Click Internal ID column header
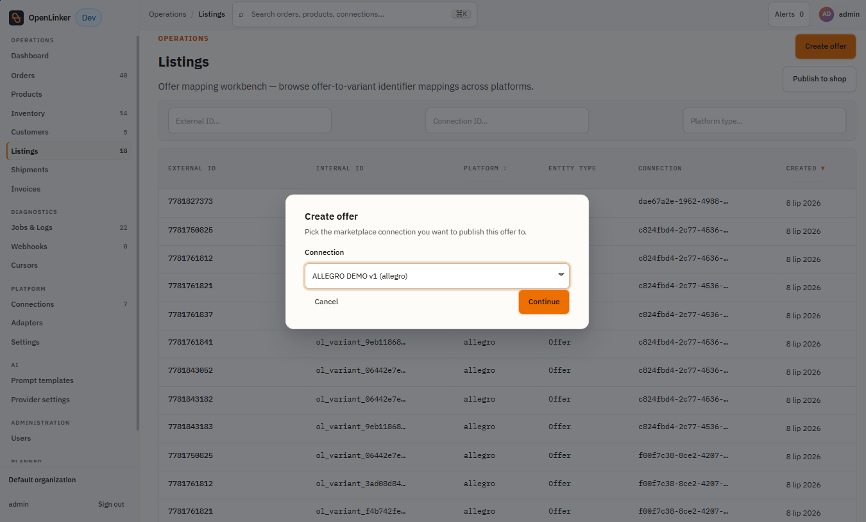 [x=339, y=168]
